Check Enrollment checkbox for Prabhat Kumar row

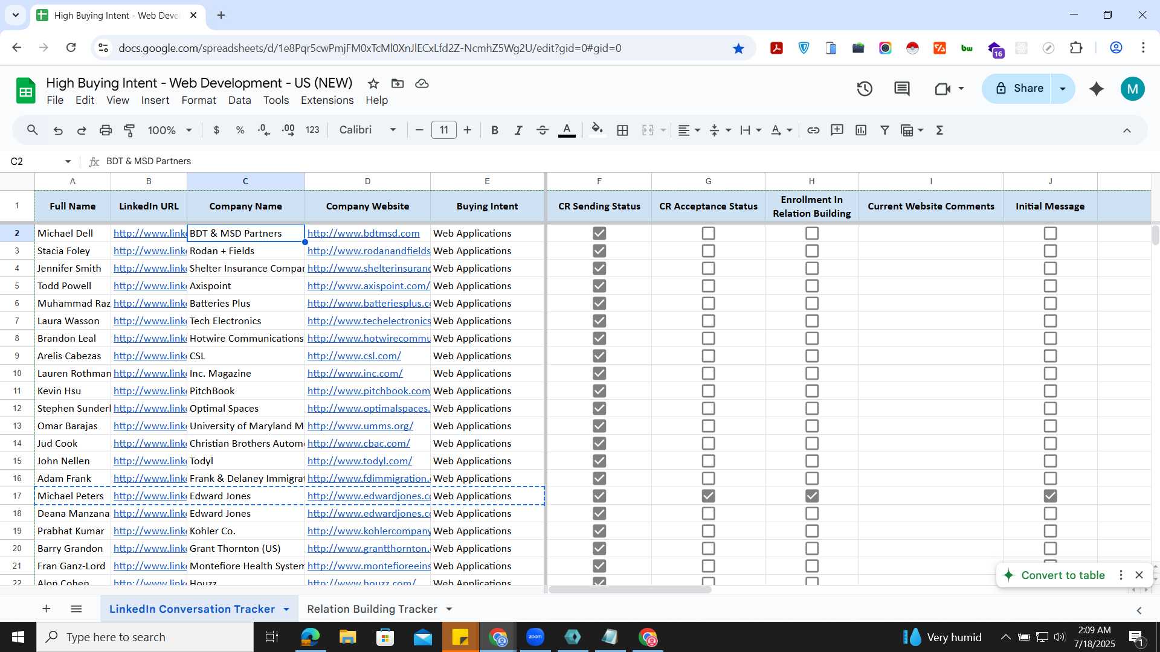[812, 531]
